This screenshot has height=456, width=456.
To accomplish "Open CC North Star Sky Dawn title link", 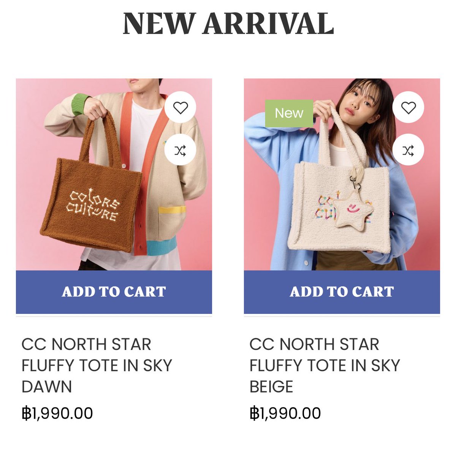I will pyautogui.click(x=97, y=366).
